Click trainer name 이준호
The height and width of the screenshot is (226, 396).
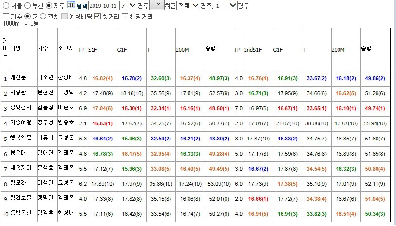66,107
